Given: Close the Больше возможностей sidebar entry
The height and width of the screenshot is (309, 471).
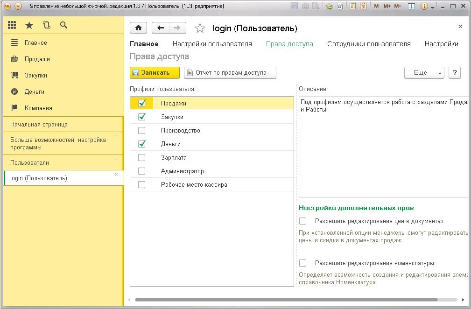Looking at the screenshot, I should 117,136.
